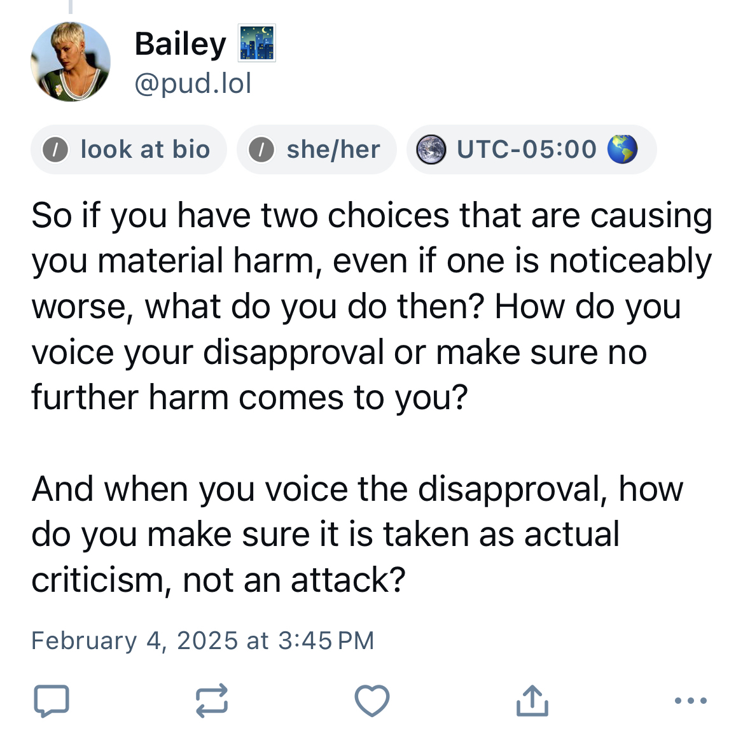Open Bailey's profile avatar picture

[x=71, y=62]
